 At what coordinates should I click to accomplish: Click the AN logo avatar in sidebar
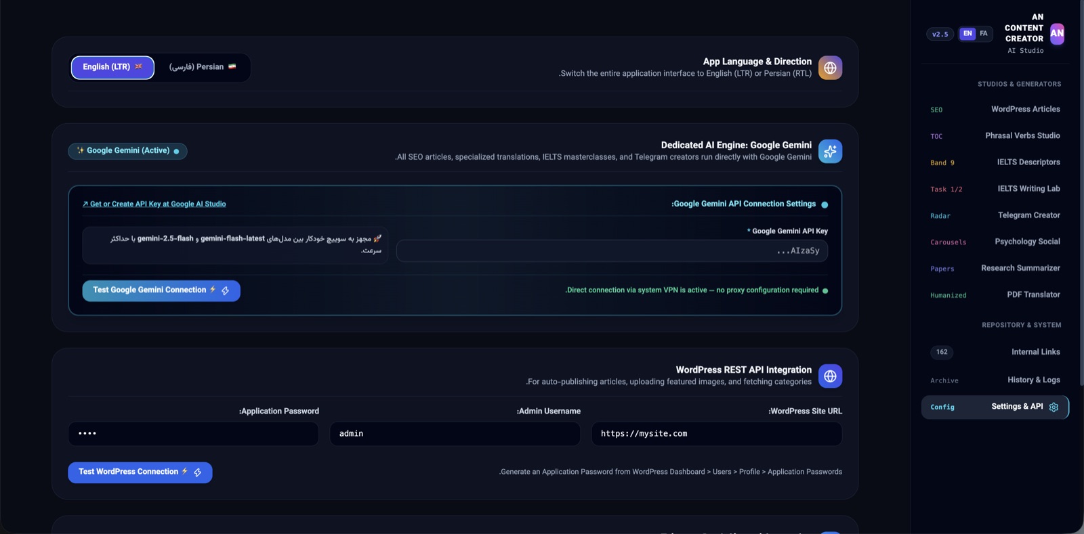click(x=1057, y=33)
